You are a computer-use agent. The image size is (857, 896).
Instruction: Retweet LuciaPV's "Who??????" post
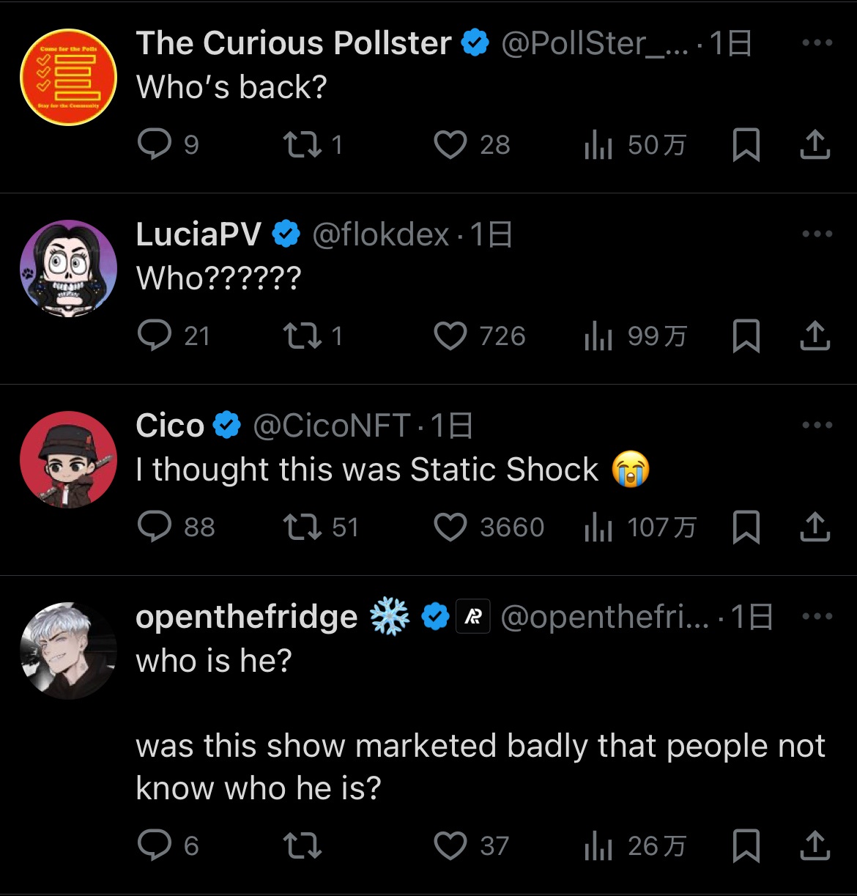[x=302, y=336]
